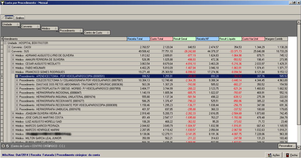Expand Procedimento HERNIORRAFIA UMBILICAL

(x=17, y=109)
